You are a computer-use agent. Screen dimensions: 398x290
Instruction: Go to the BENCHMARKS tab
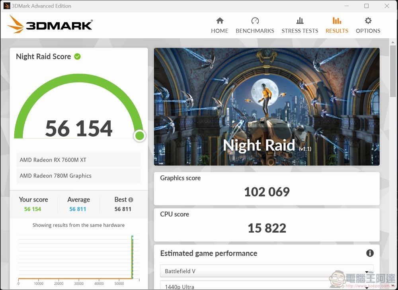[x=255, y=25]
